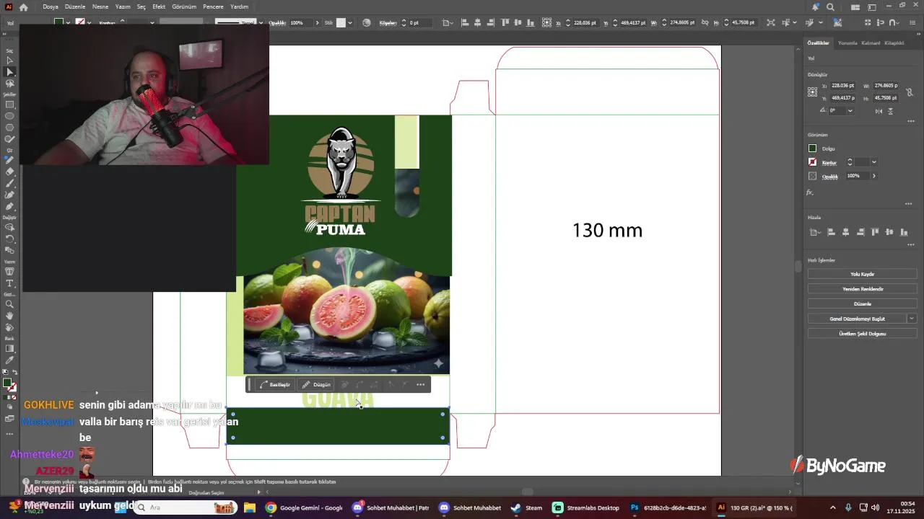Click the toolbar fill color swatch

(x=7, y=383)
